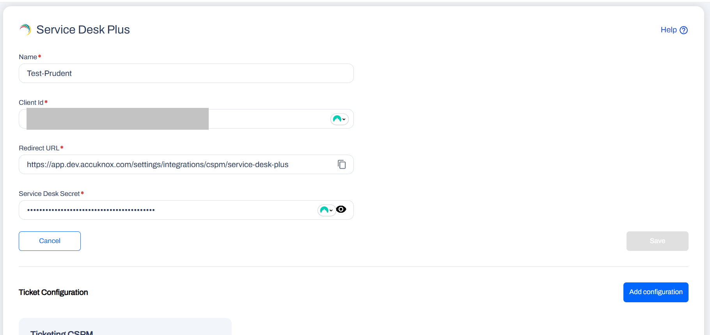The height and width of the screenshot is (335, 710).
Task: Click the Service Desk Secret field label
Action: click(x=49, y=194)
